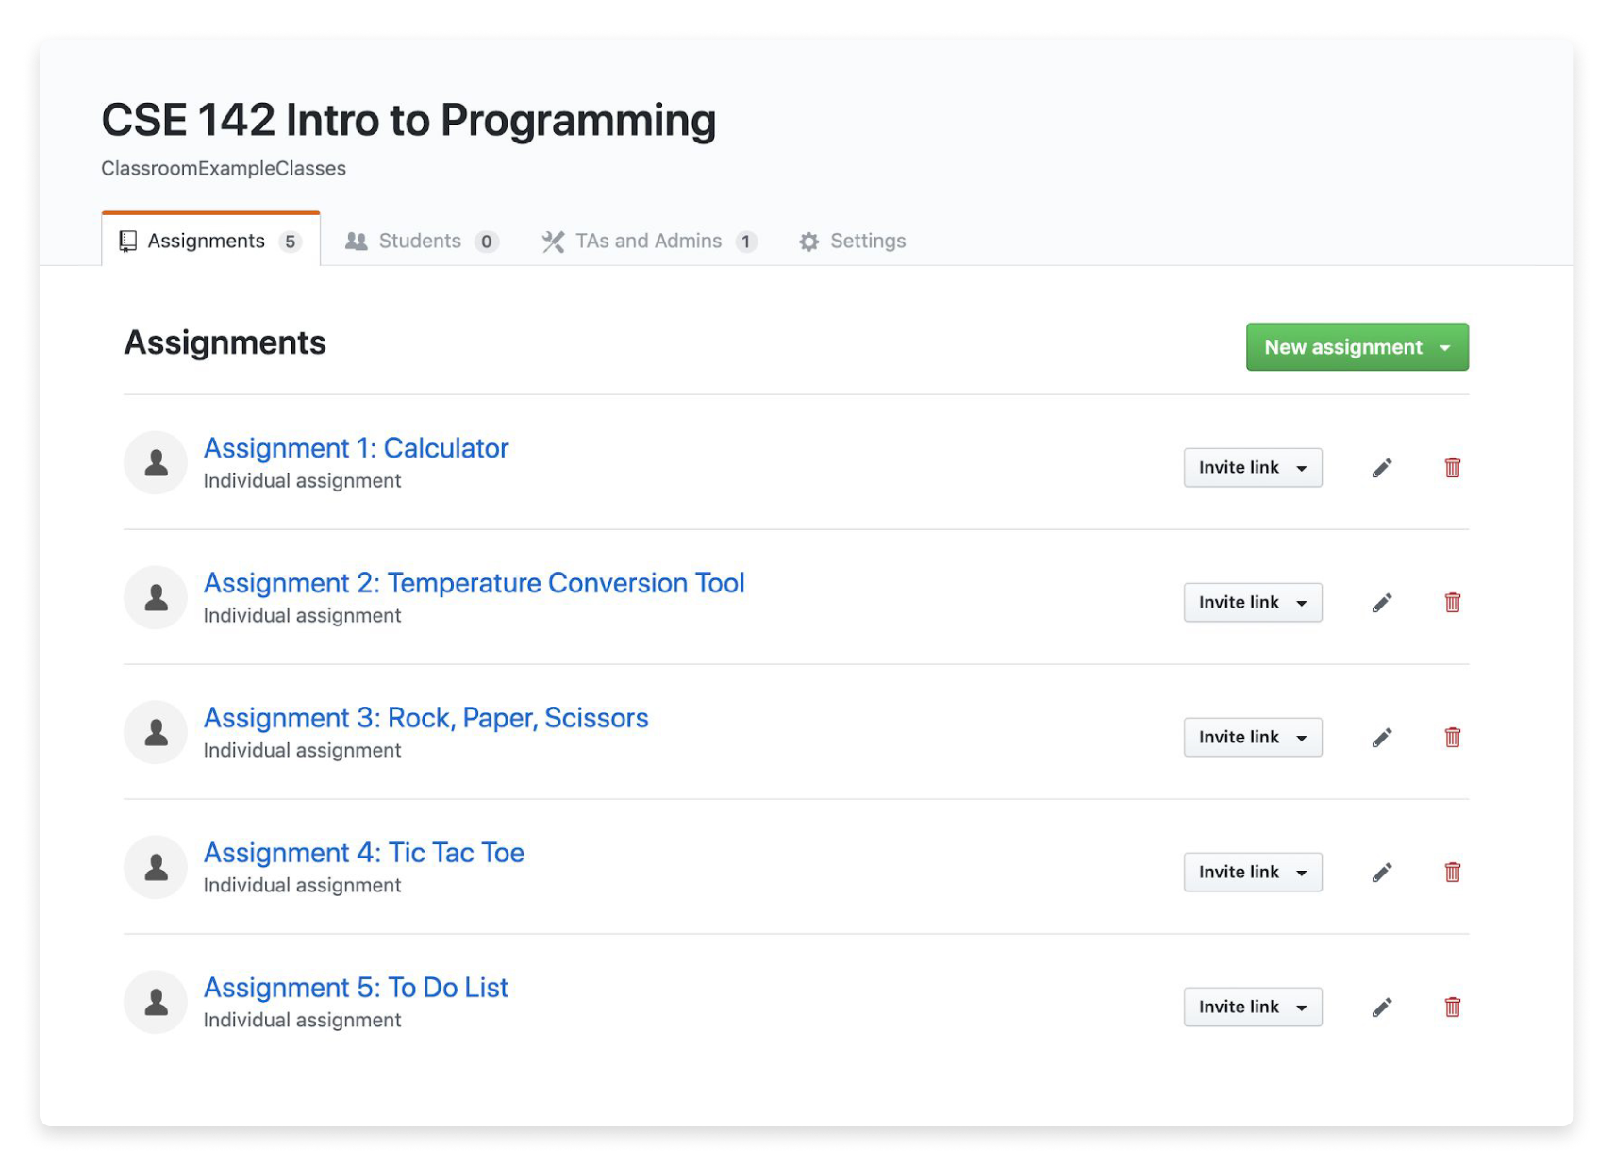1615x1166 pixels.
Task: Click the pencil edit icon for Assignment 1: Calculator
Action: [1381, 468]
